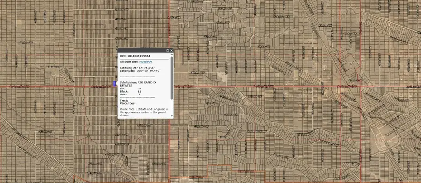421x183 pixels.
Task: Click the Tract label
Action: (124, 101)
